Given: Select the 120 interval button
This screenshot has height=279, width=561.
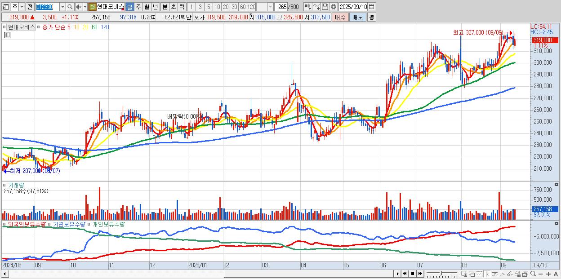Looking at the screenshot, I should (x=251, y=7).
